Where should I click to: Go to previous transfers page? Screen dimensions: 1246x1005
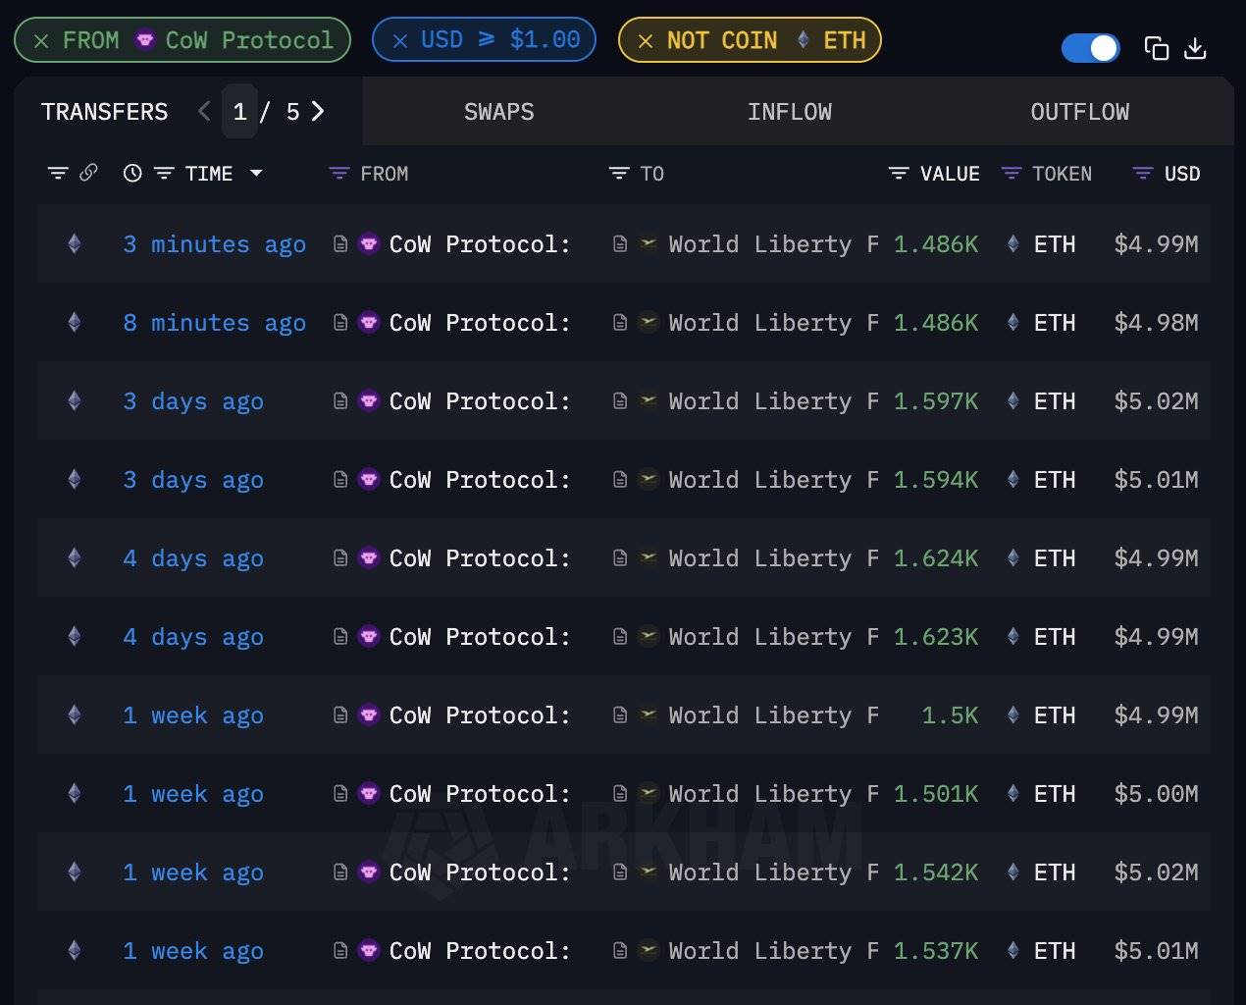[204, 112]
